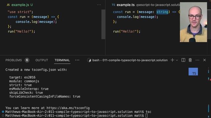Click the TS file icon on example.ts tab

coord(113,5)
